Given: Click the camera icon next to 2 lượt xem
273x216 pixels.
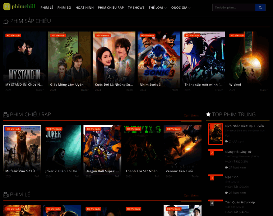Looking at the screenshot, I should pos(227,141).
